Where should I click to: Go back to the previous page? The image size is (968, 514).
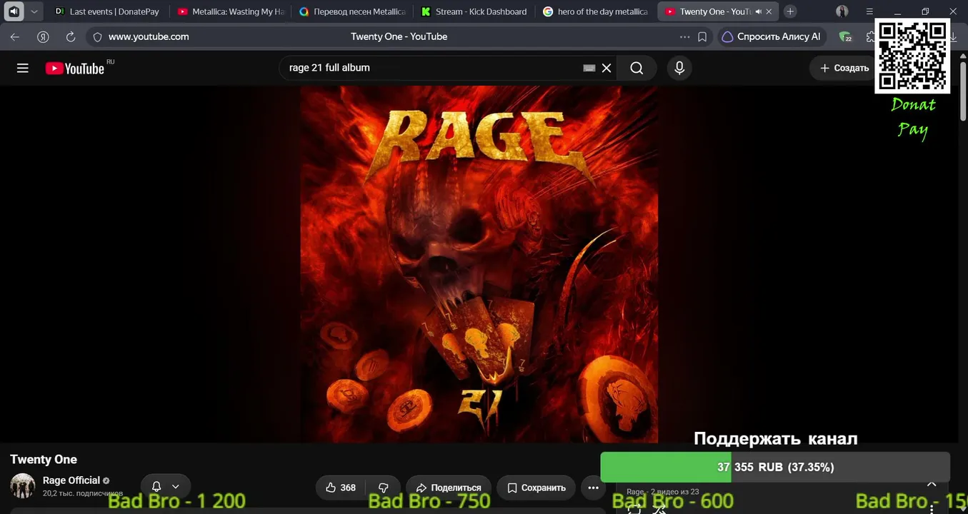pyautogui.click(x=15, y=36)
